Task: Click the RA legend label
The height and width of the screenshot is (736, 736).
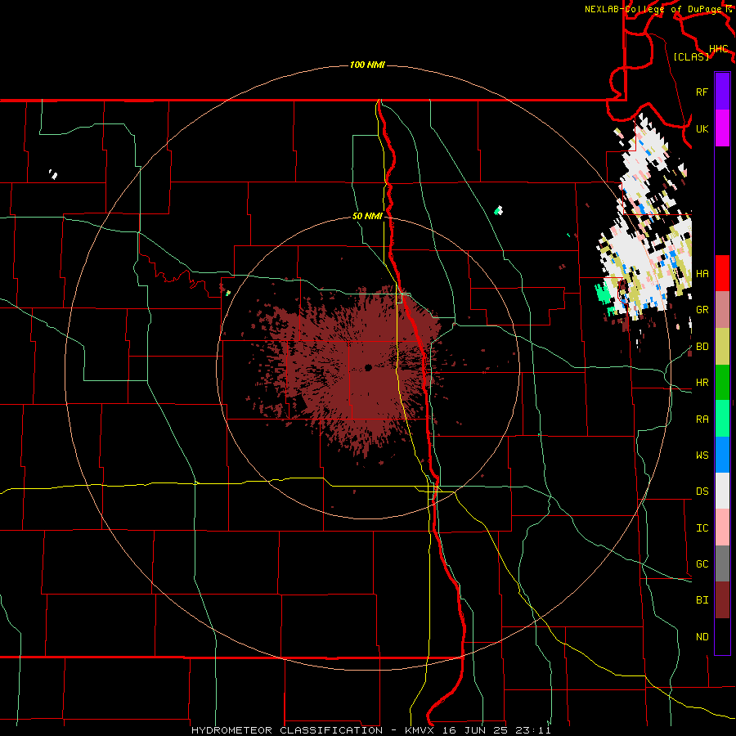Action: click(x=702, y=420)
